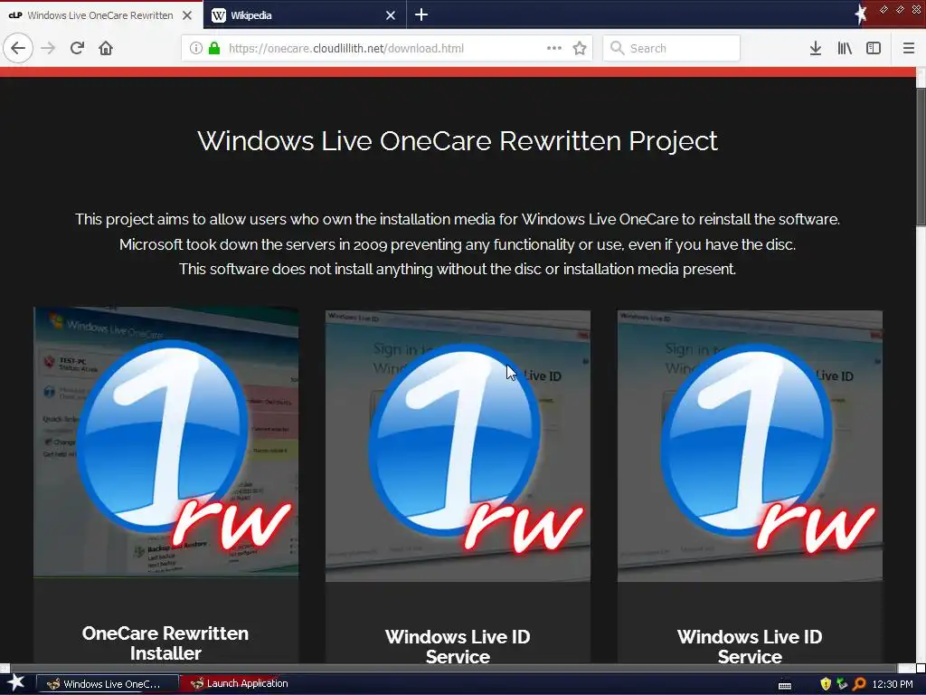Click the Windows Live OneCare Rewritten Project heading
Screen dimensions: 926x695
(458, 140)
